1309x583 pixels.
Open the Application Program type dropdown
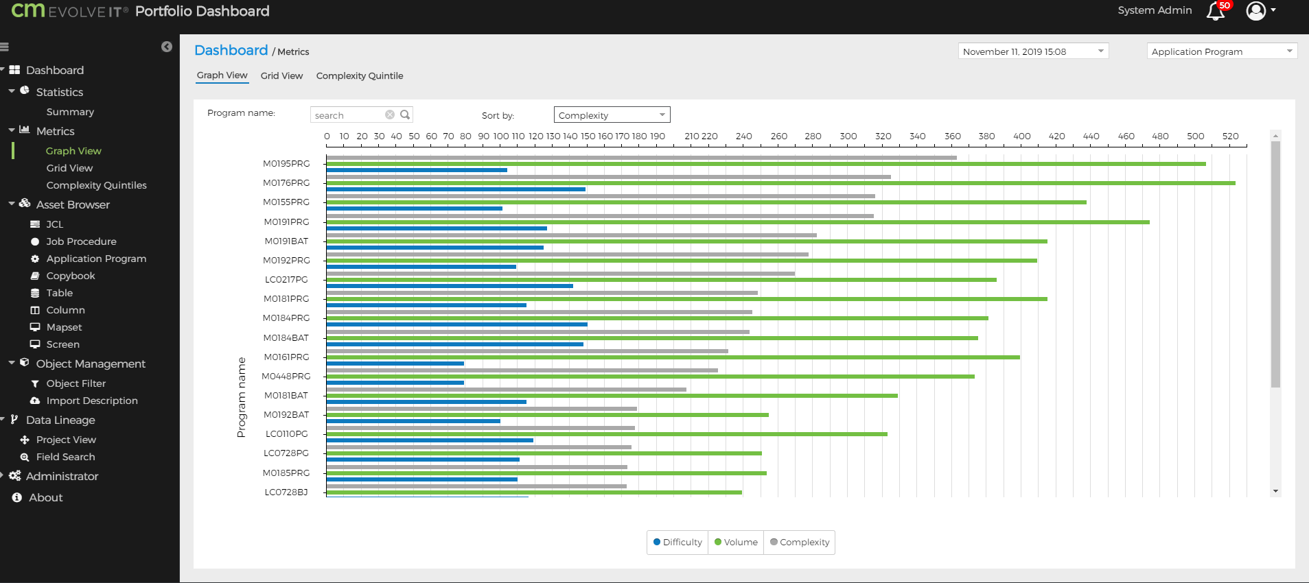point(1222,51)
